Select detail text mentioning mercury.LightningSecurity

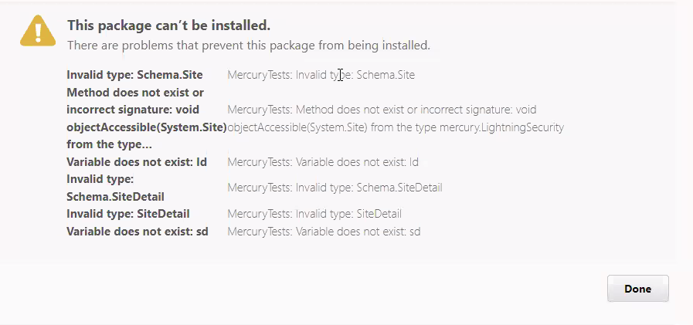point(396,127)
